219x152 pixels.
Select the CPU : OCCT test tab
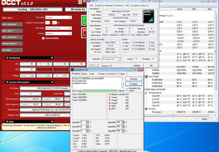[x=12, y=18]
